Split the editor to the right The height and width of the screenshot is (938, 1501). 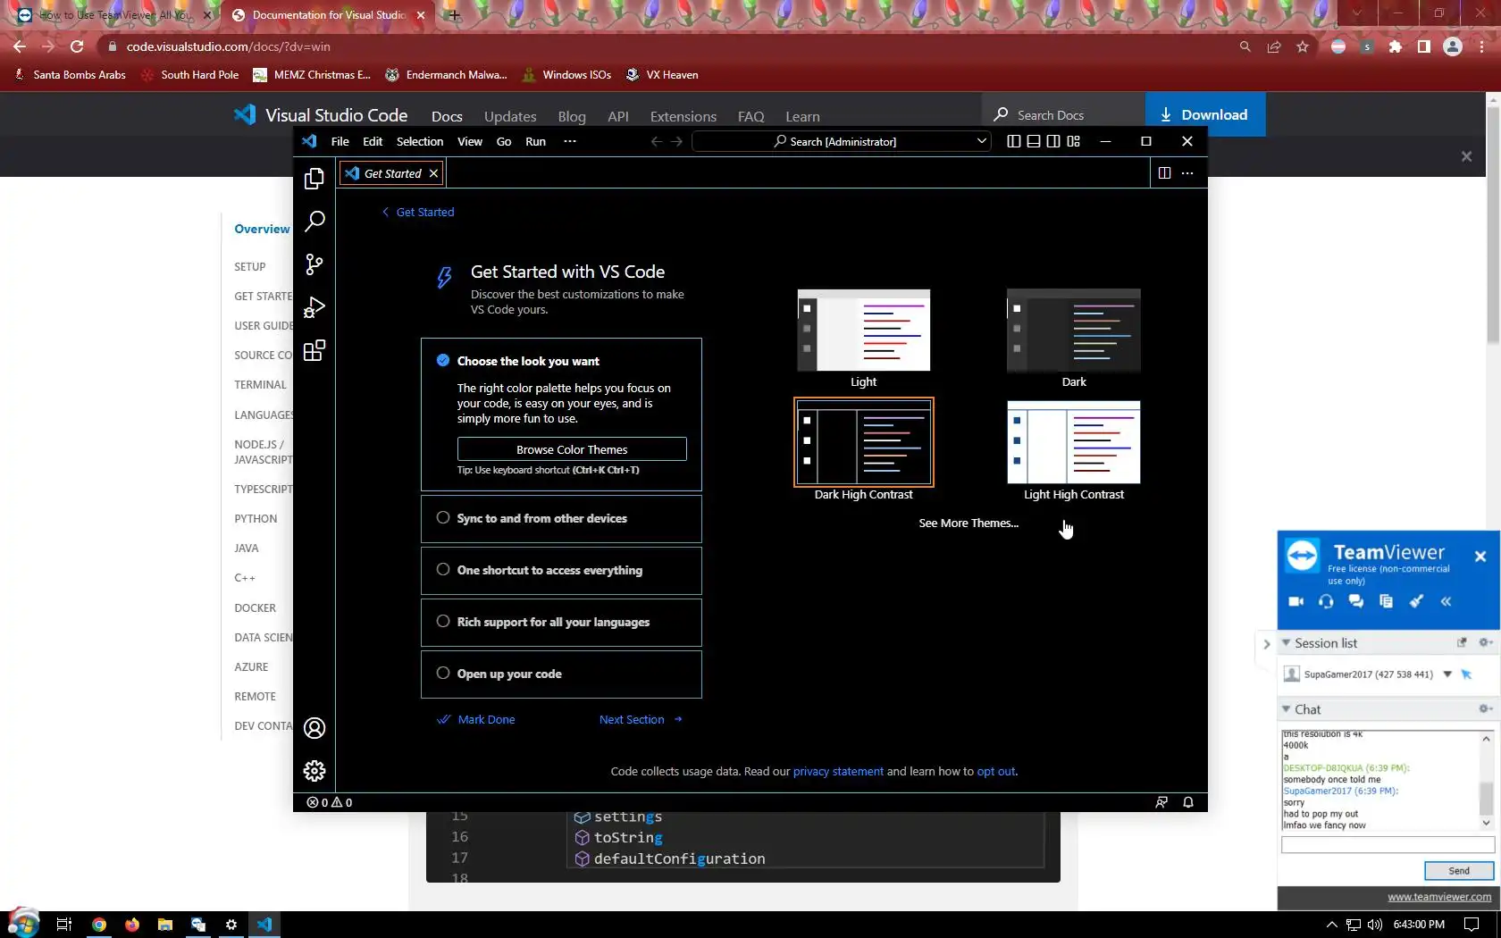point(1164,173)
